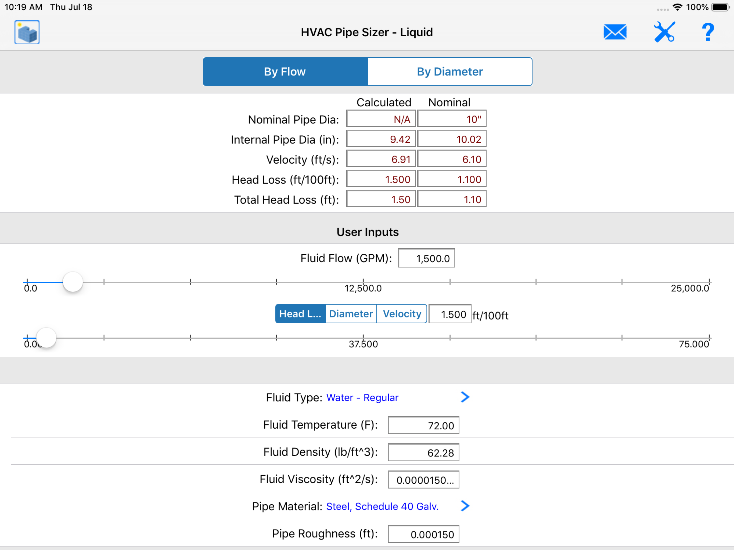Open Steel, Schedule 40 Galv. material link
Image resolution: width=734 pixels, height=550 pixels.
tap(382, 506)
